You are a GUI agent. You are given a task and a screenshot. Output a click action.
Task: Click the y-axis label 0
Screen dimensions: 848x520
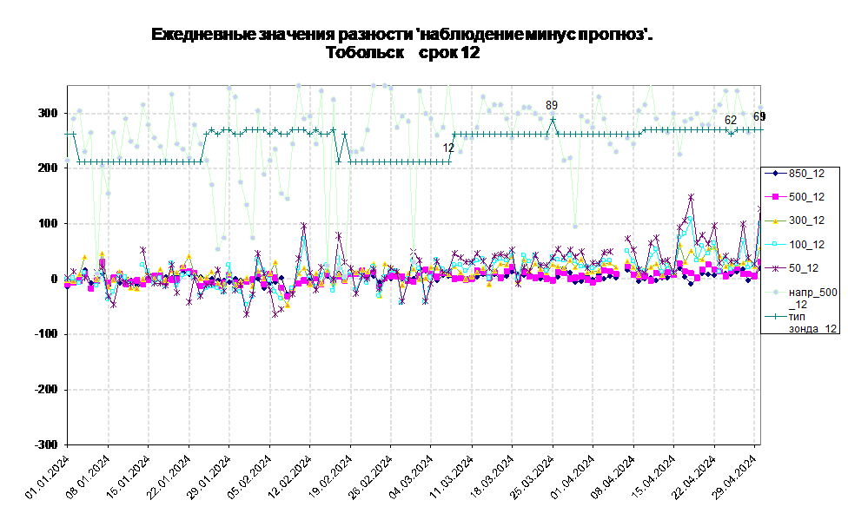[54, 279]
